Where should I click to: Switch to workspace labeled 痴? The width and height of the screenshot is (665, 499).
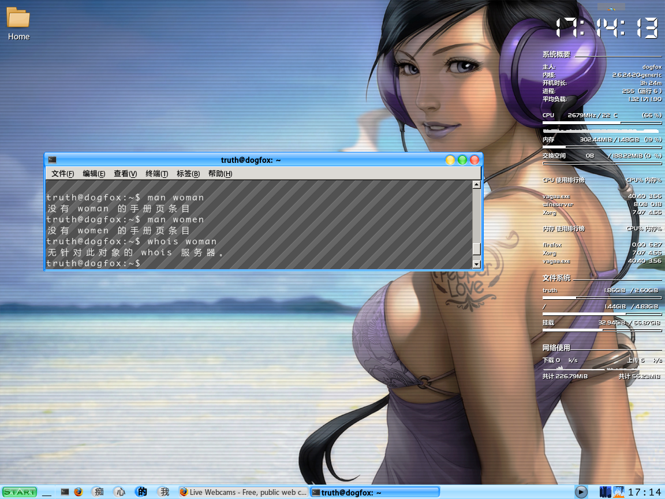(99, 492)
